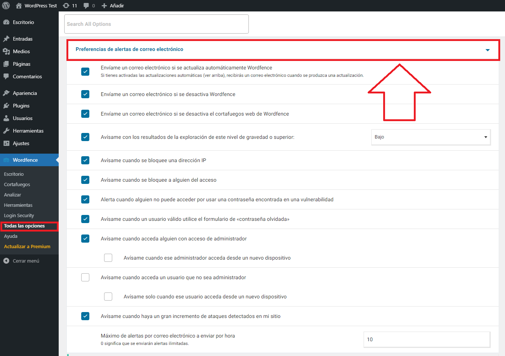The width and height of the screenshot is (505, 356).
Task: Click the Medios media icon
Action: (x=6, y=51)
